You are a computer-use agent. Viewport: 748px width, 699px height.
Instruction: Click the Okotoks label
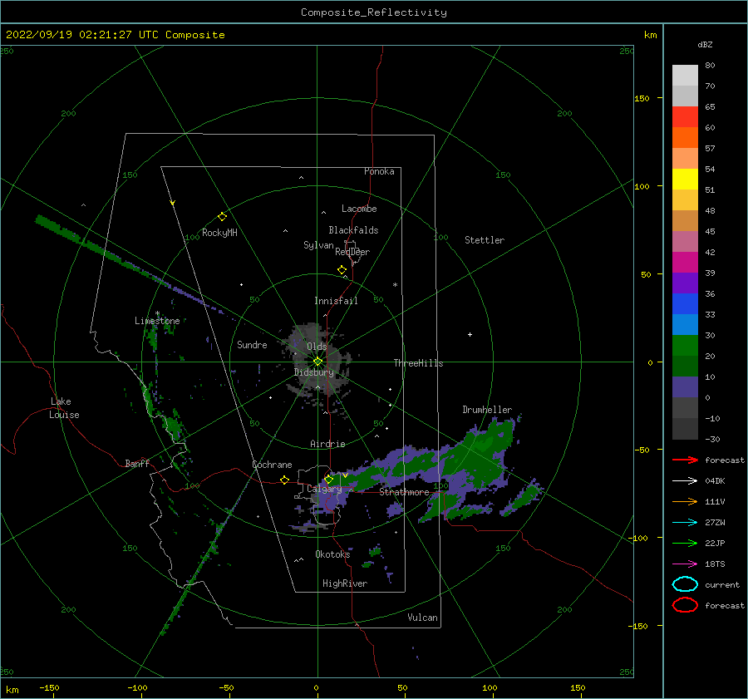(x=333, y=554)
